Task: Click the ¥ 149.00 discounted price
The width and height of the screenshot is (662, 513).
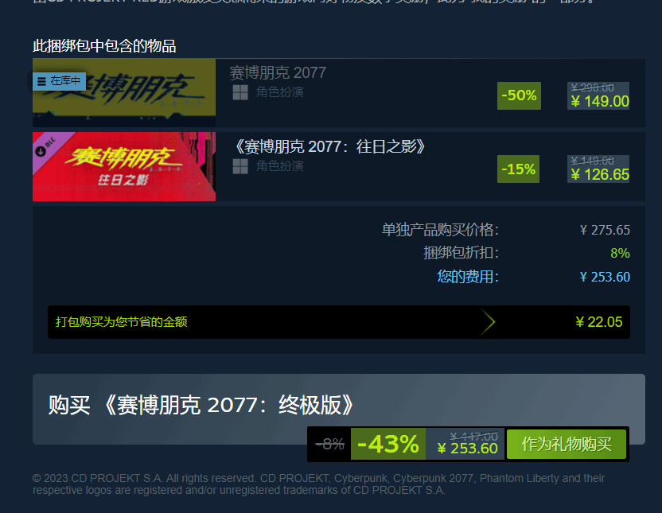Action: pyautogui.click(x=600, y=102)
